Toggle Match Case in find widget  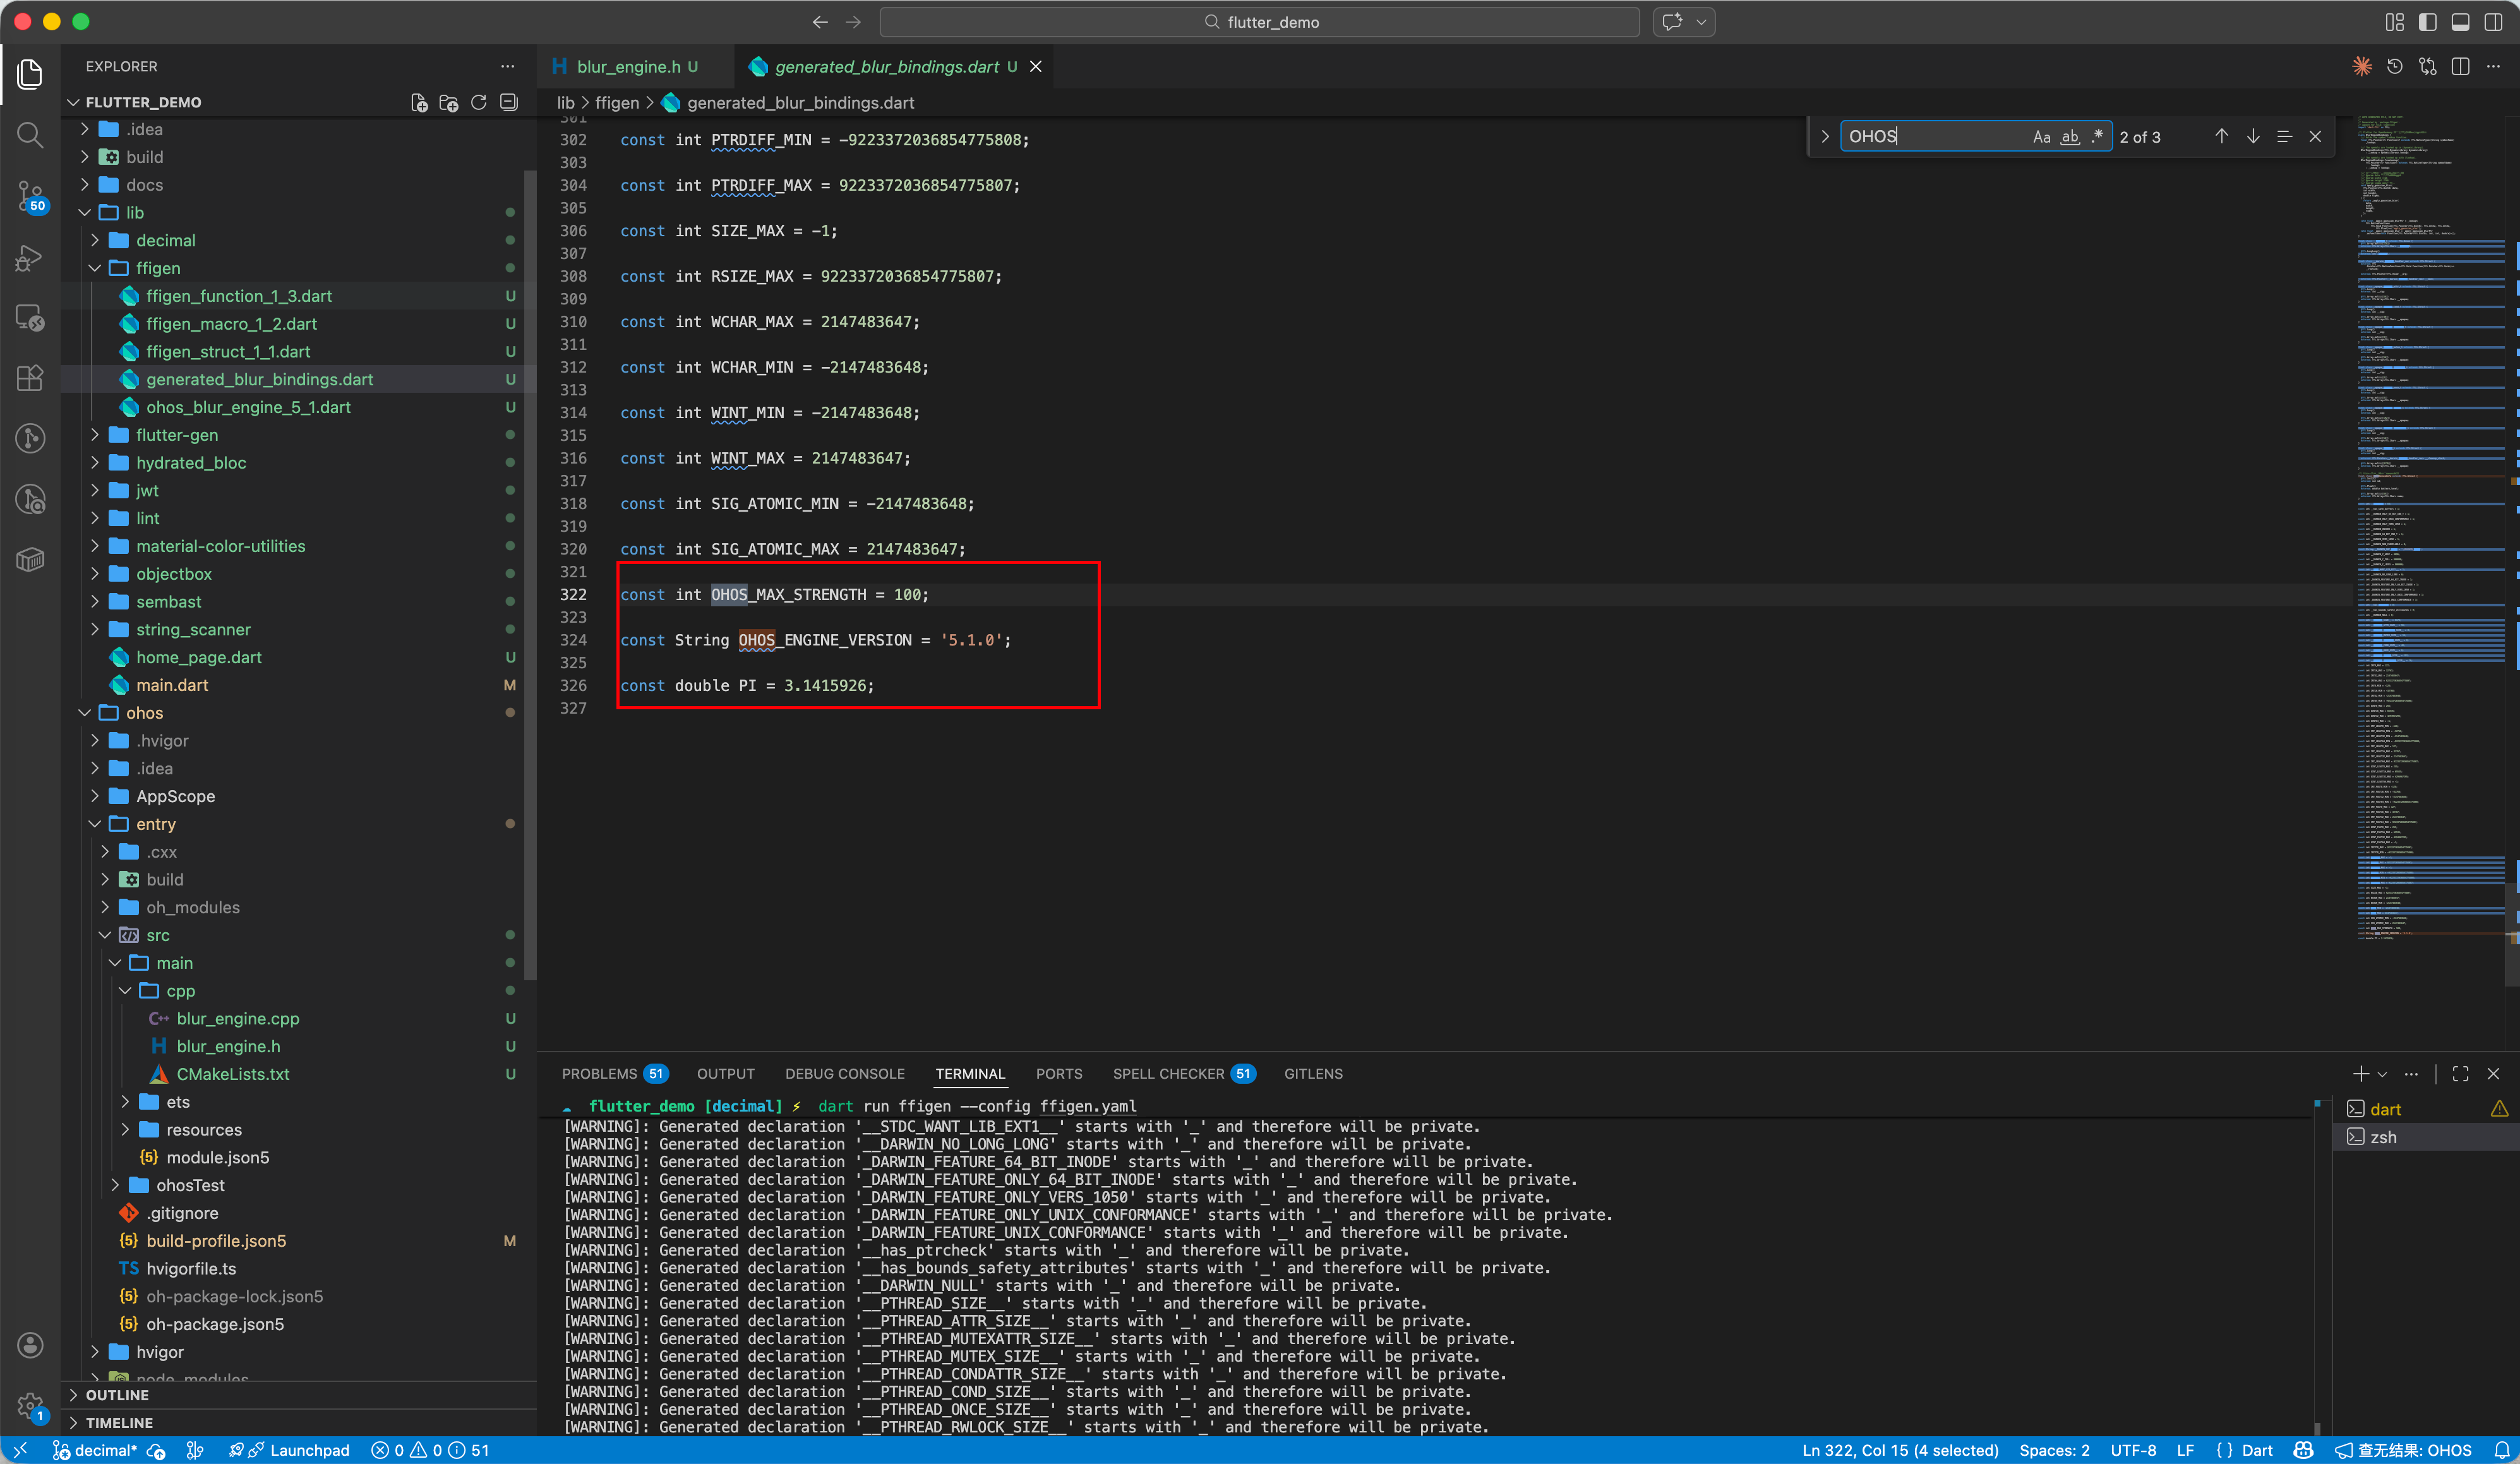point(2041,137)
